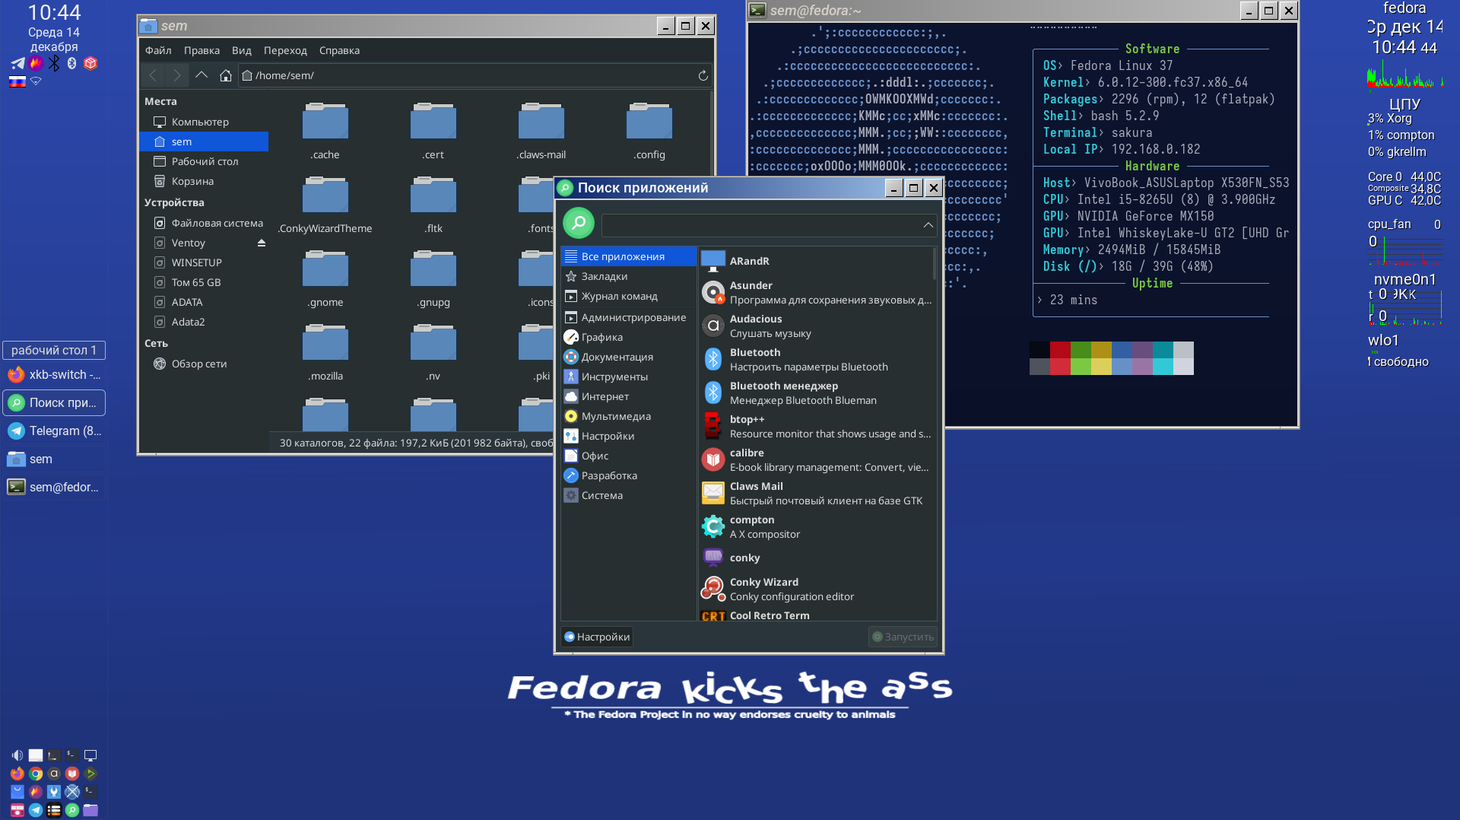Image resolution: width=1460 pixels, height=820 pixels.
Task: Open the home folder via toolbar icon
Action: pyautogui.click(x=225, y=75)
